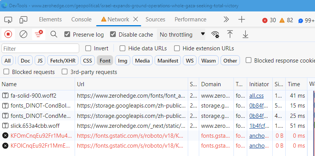Open initiator link for KFOmCnqEu92Fr1Mu4 row
Viewport: 315px width, 156px height.
[259, 136]
